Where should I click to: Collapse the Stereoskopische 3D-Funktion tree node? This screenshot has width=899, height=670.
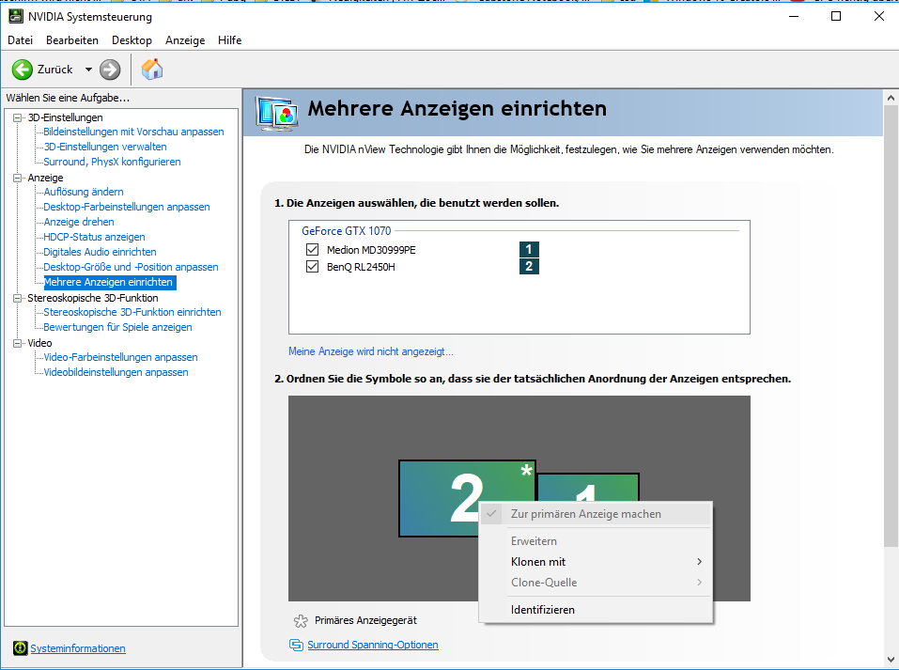[x=17, y=298]
